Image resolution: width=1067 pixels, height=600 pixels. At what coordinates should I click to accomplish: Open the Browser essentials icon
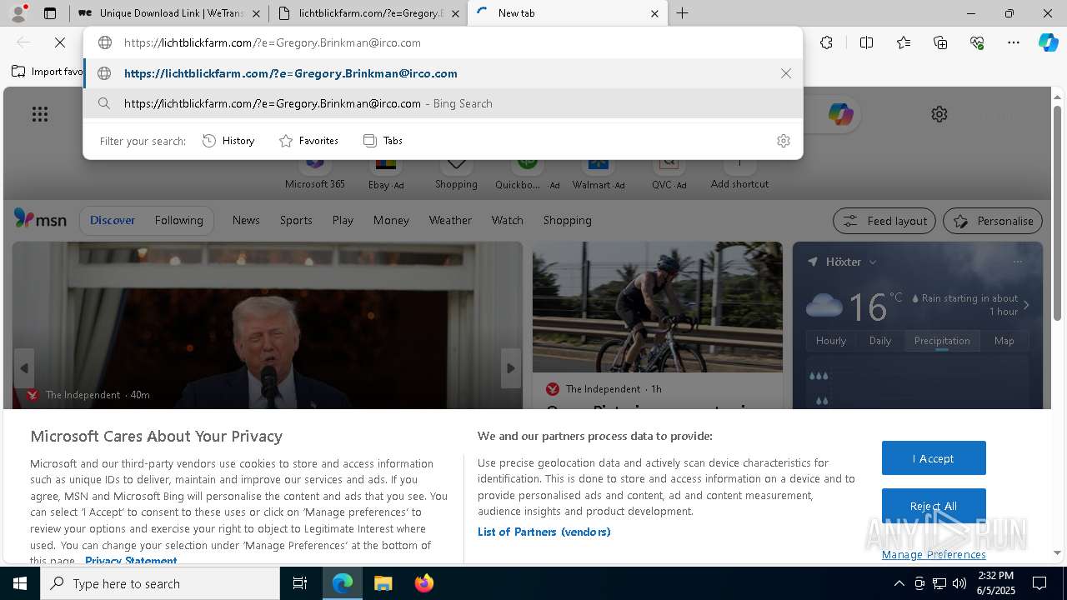pyautogui.click(x=977, y=42)
